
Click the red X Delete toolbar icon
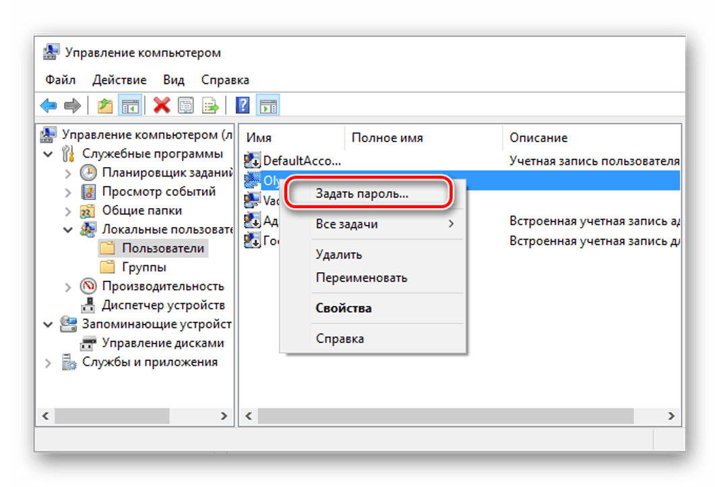[161, 105]
